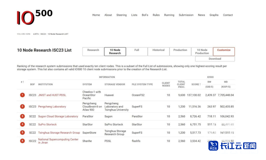
Task: Click the MD column header
Action: (x=226, y=82)
